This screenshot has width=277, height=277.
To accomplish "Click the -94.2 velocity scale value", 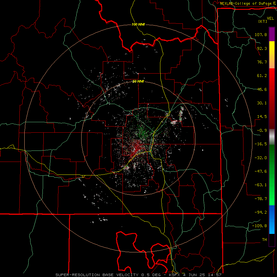I will [261, 212].
